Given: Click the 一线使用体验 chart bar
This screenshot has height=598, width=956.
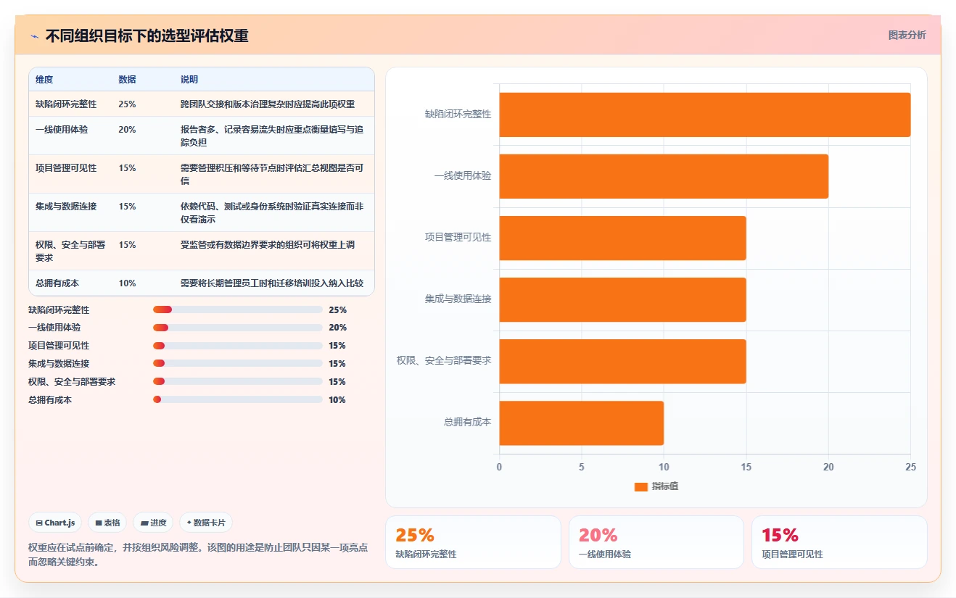Looking at the screenshot, I should point(664,176).
